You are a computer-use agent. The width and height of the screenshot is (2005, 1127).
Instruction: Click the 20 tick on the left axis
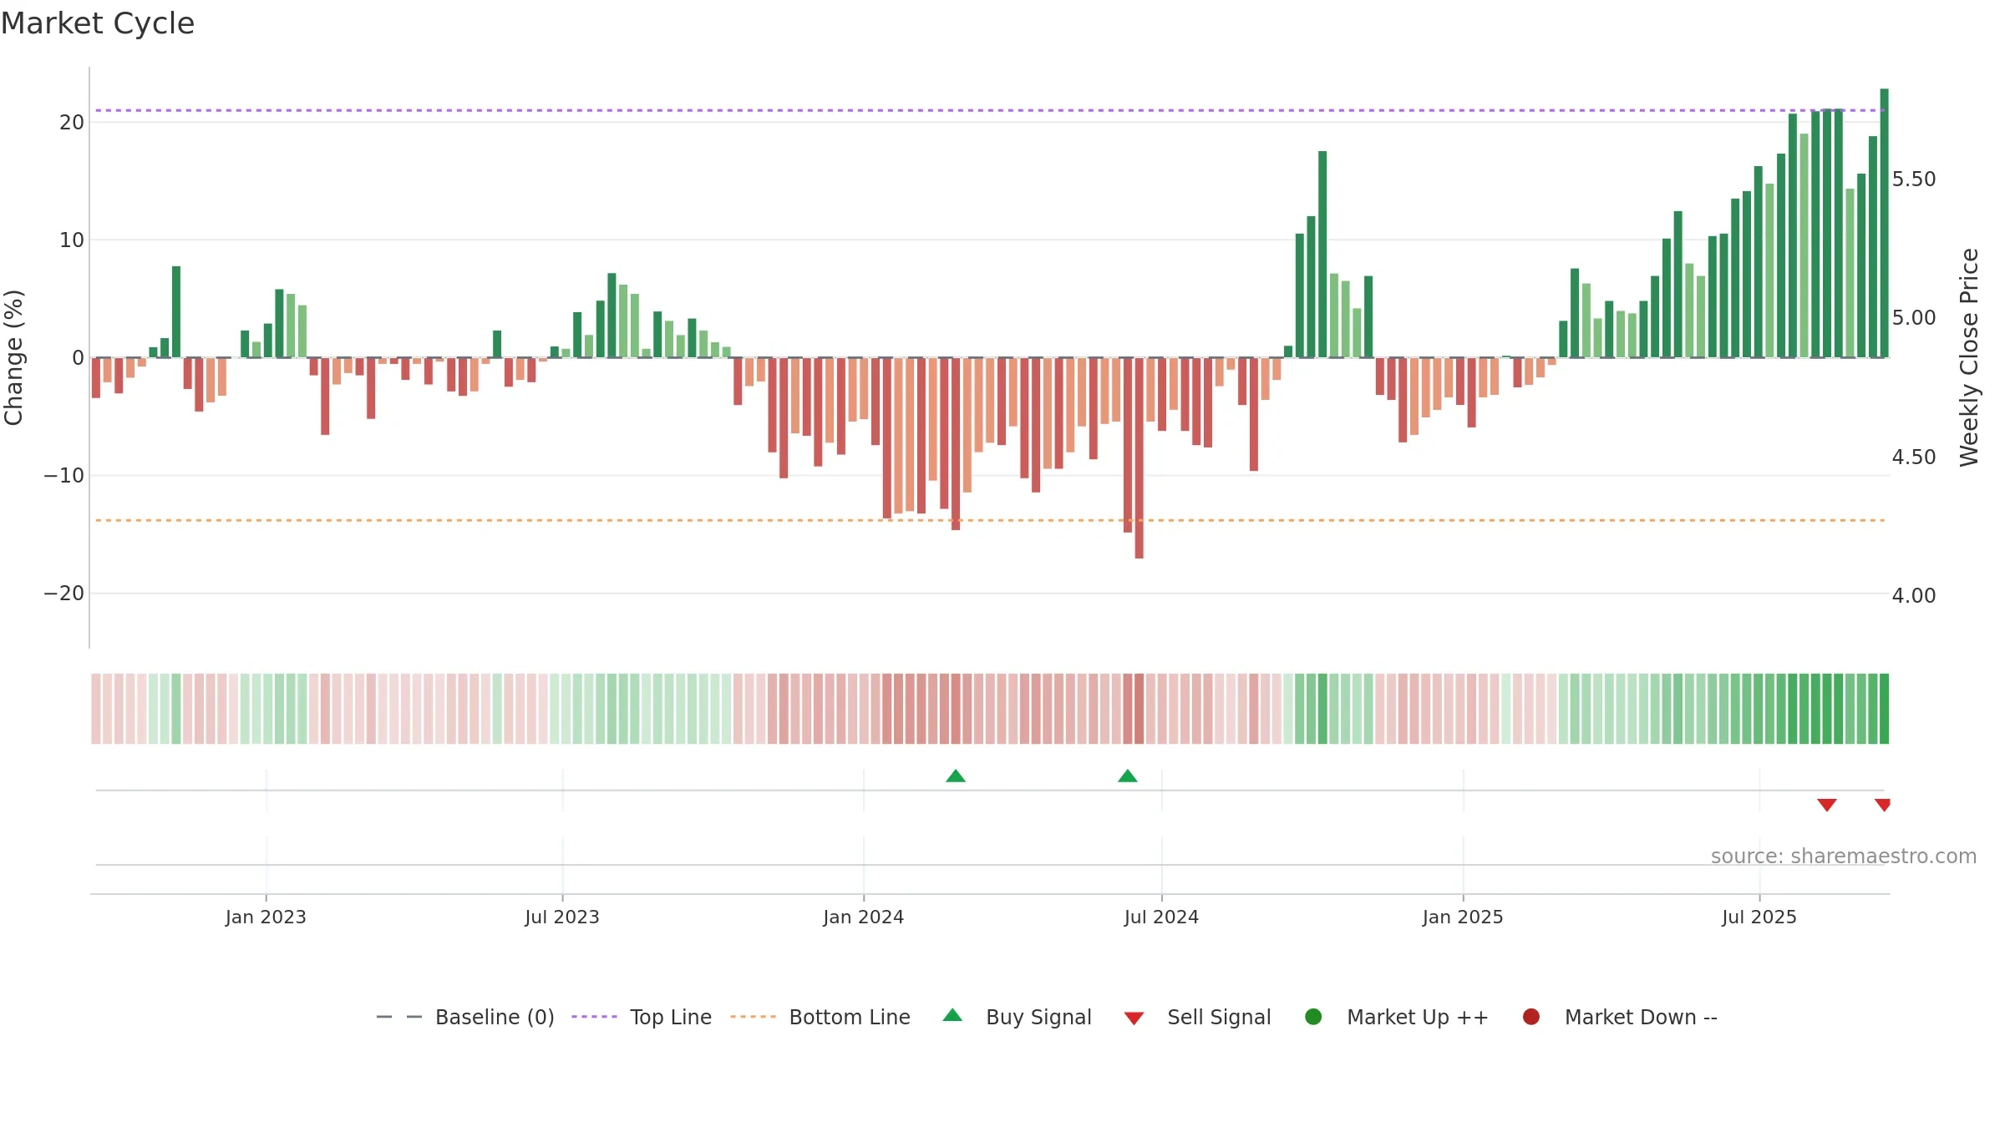click(x=72, y=122)
